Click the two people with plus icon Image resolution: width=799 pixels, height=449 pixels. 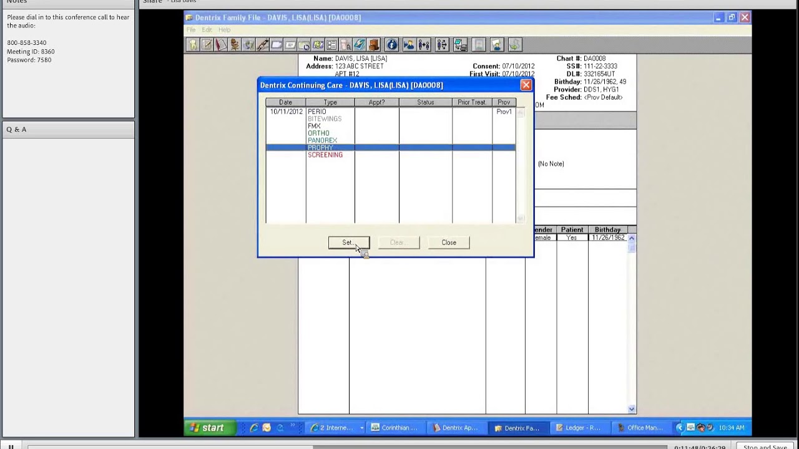(424, 45)
